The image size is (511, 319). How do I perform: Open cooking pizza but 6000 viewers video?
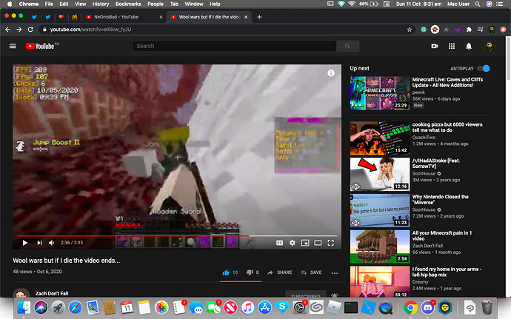(x=380, y=138)
